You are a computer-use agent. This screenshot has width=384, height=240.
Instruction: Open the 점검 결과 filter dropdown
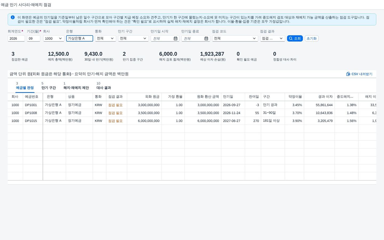(x=272, y=38)
